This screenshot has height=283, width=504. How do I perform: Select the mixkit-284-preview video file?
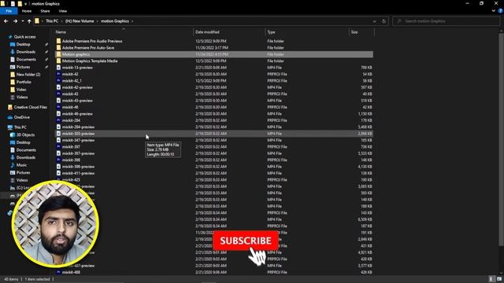tap(78, 127)
